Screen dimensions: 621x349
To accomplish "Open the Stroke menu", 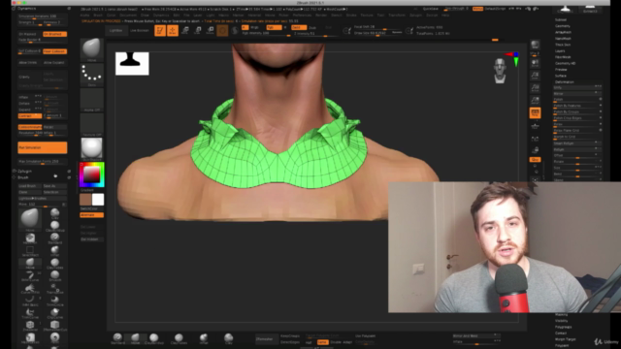I will coord(351,16).
